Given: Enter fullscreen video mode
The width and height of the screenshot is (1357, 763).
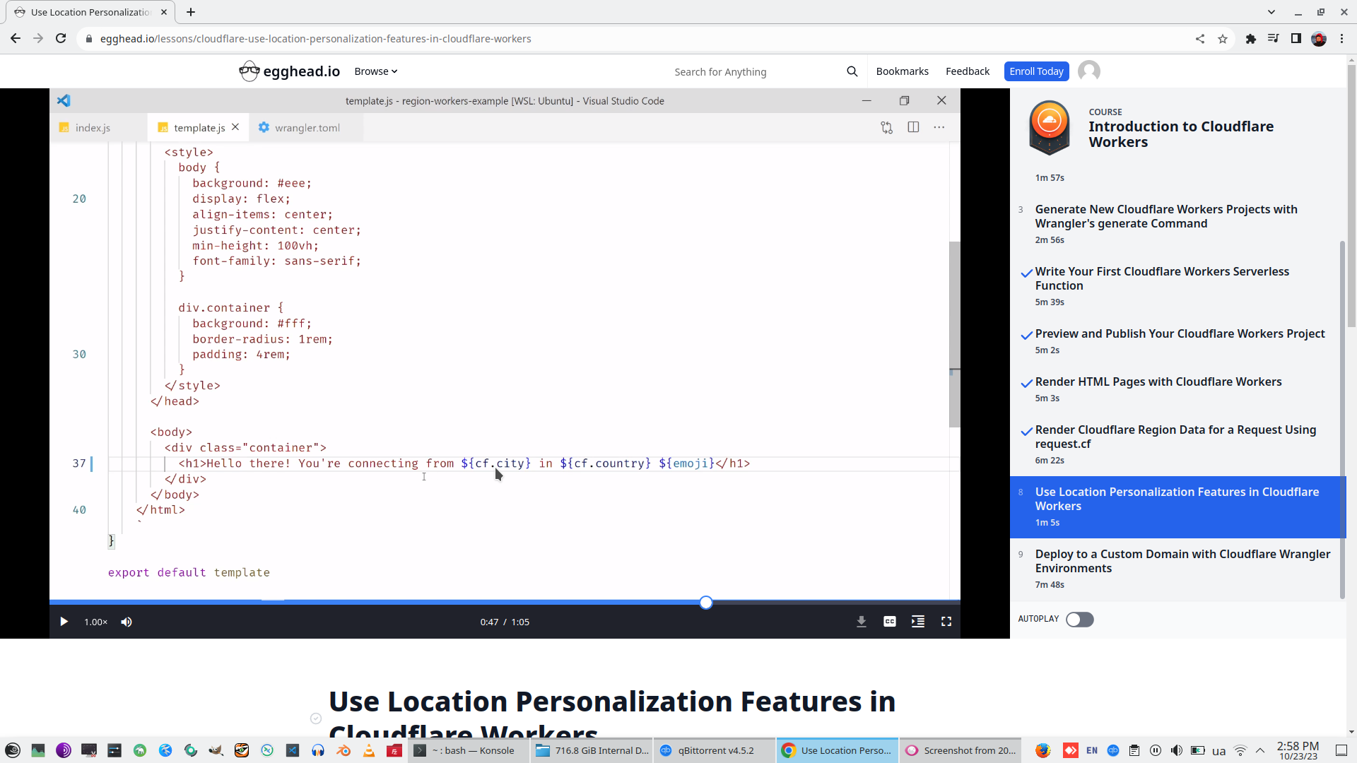Looking at the screenshot, I should (x=946, y=622).
